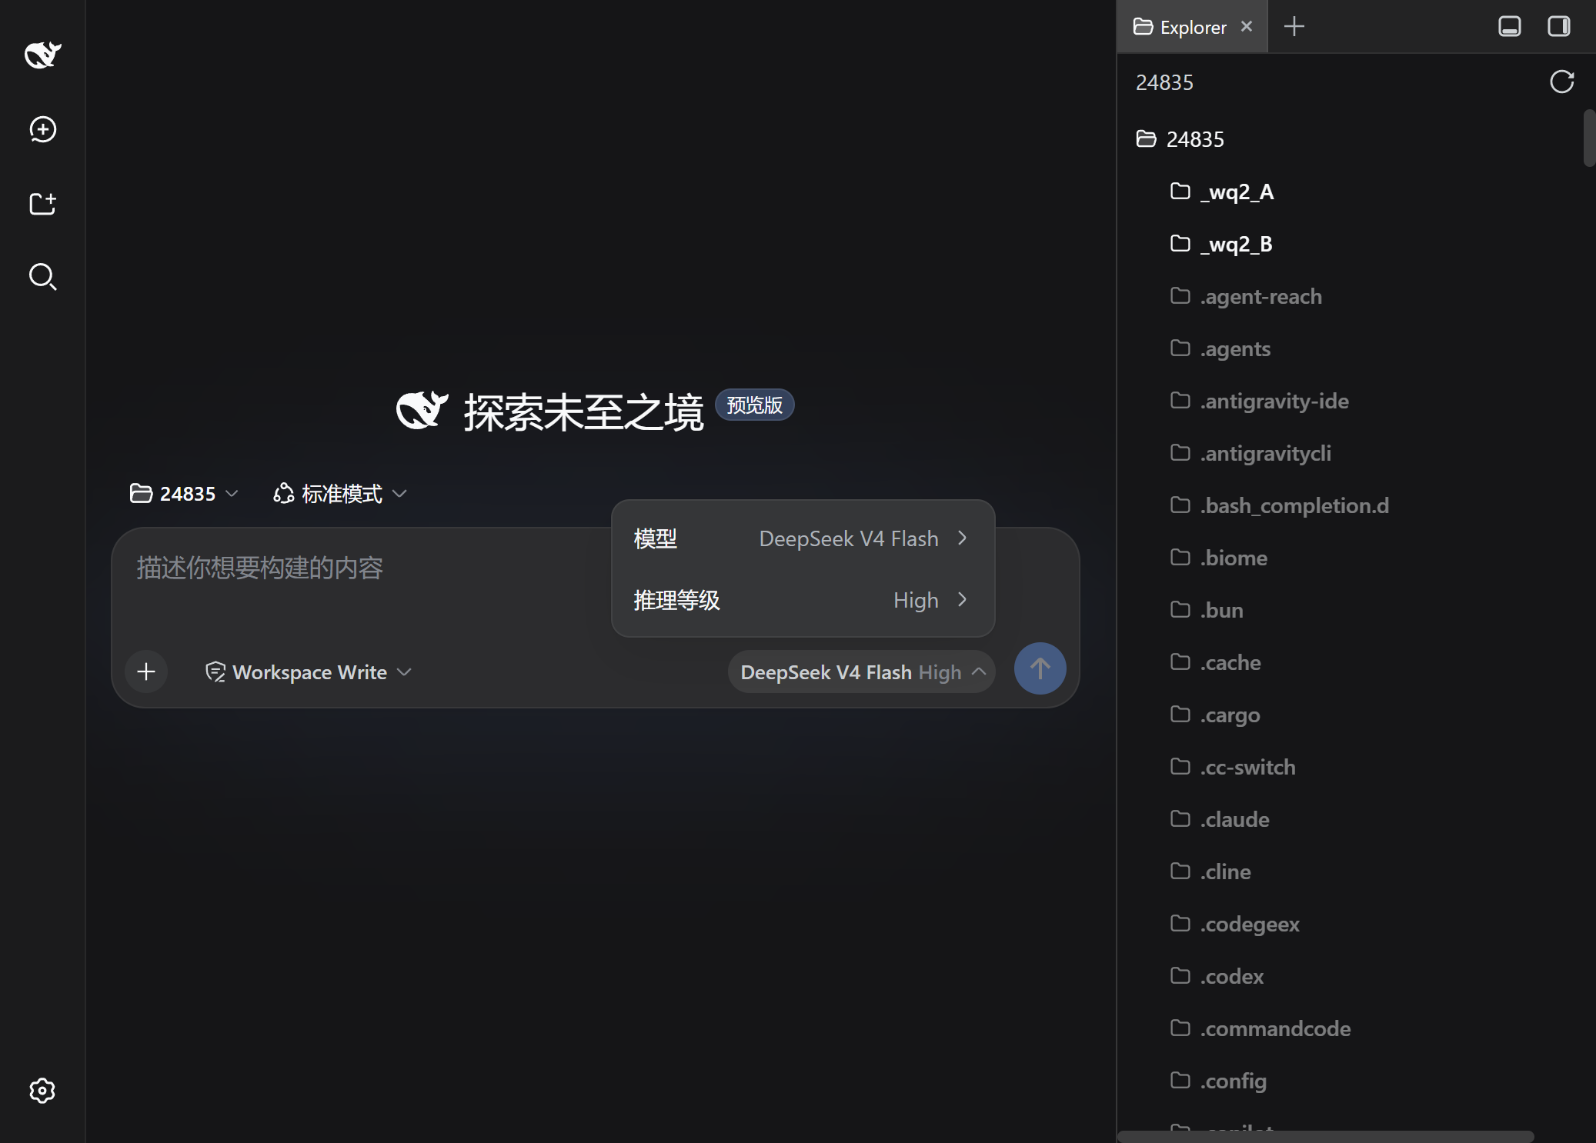1596x1143 pixels.
Task: Select the .cline folder
Action: point(1210,871)
